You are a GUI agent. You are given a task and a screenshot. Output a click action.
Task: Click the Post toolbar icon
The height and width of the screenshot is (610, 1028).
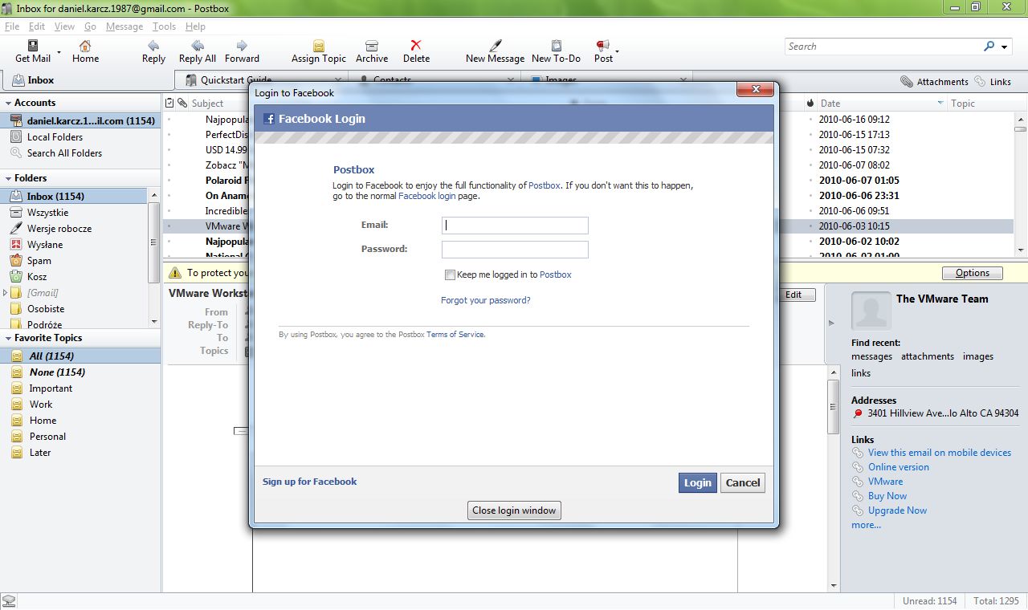(x=602, y=46)
